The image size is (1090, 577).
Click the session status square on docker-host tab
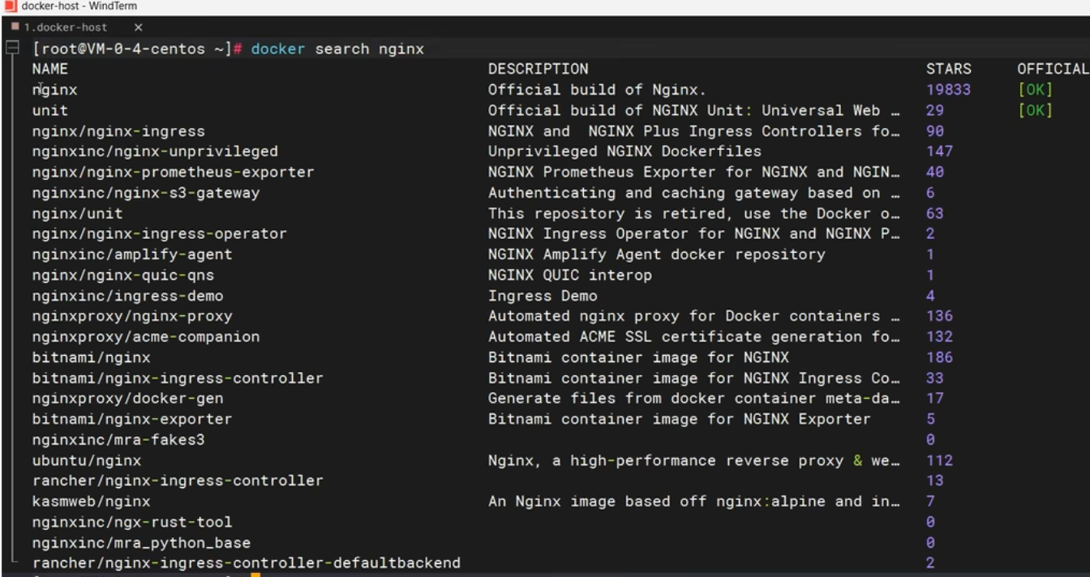15,27
